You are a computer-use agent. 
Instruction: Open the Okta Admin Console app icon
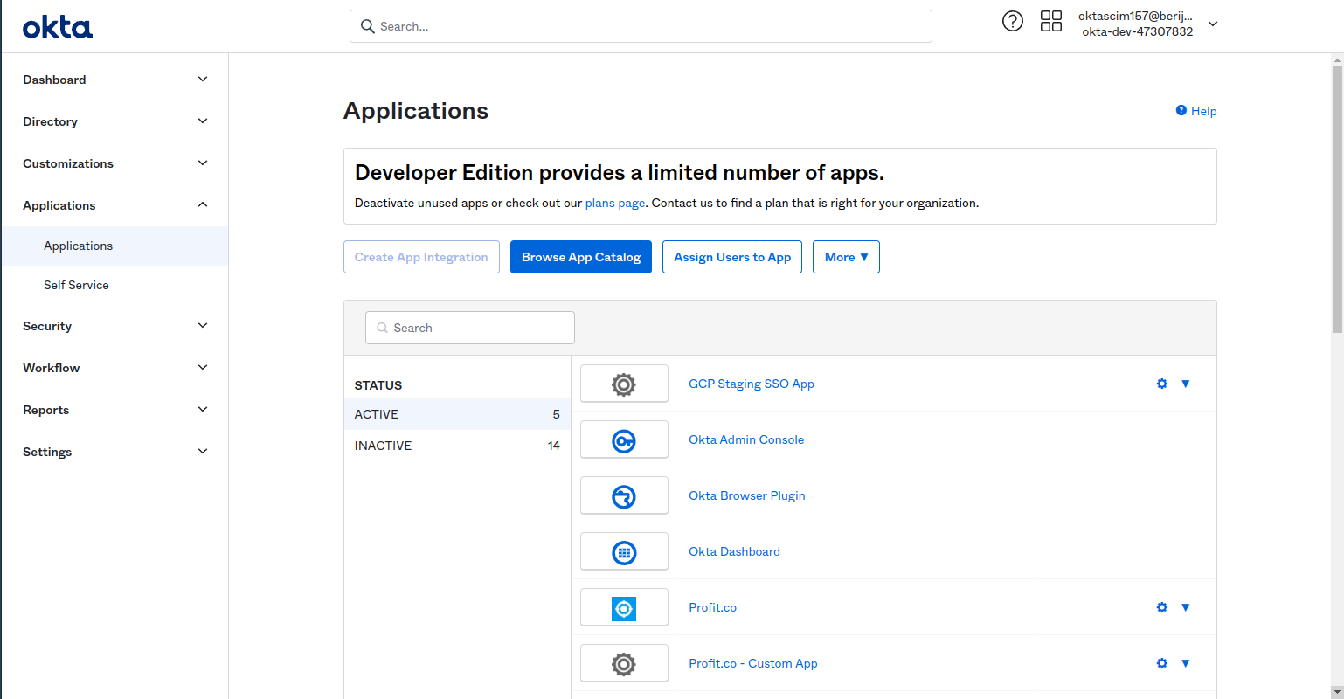click(624, 439)
